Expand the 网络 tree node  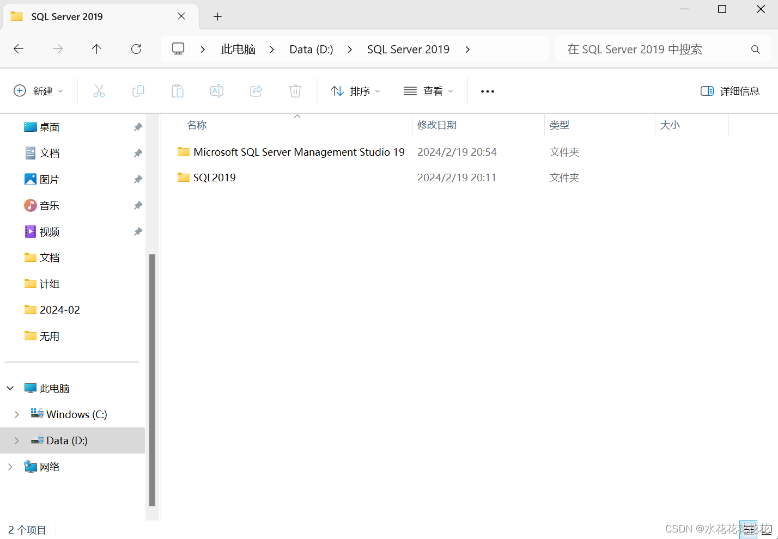coord(10,467)
